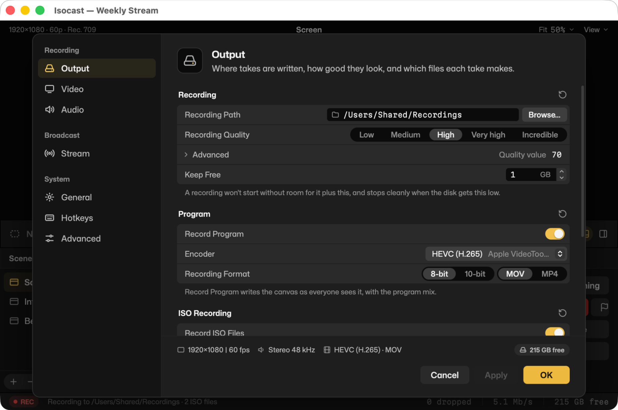This screenshot has width=618, height=410.
Task: Confirm settings with OK button
Action: tap(546, 375)
